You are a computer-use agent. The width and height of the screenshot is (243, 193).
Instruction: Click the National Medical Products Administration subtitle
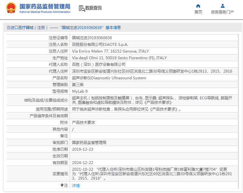pos(45,12)
